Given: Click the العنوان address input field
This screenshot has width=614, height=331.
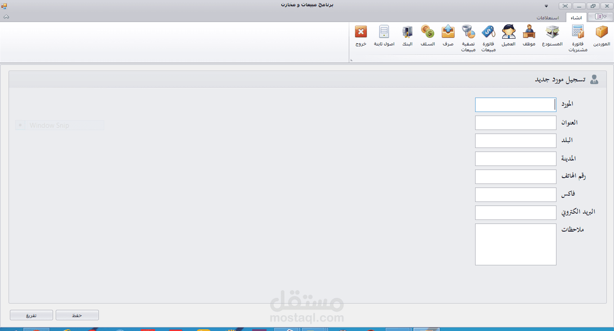Looking at the screenshot, I should (516, 123).
